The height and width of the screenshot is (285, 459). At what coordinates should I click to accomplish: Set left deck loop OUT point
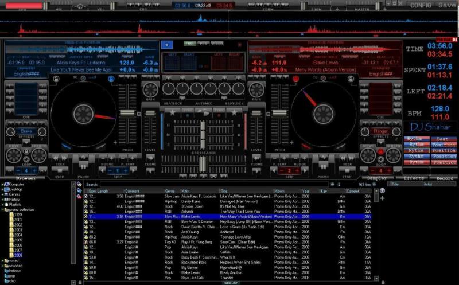coord(43,170)
